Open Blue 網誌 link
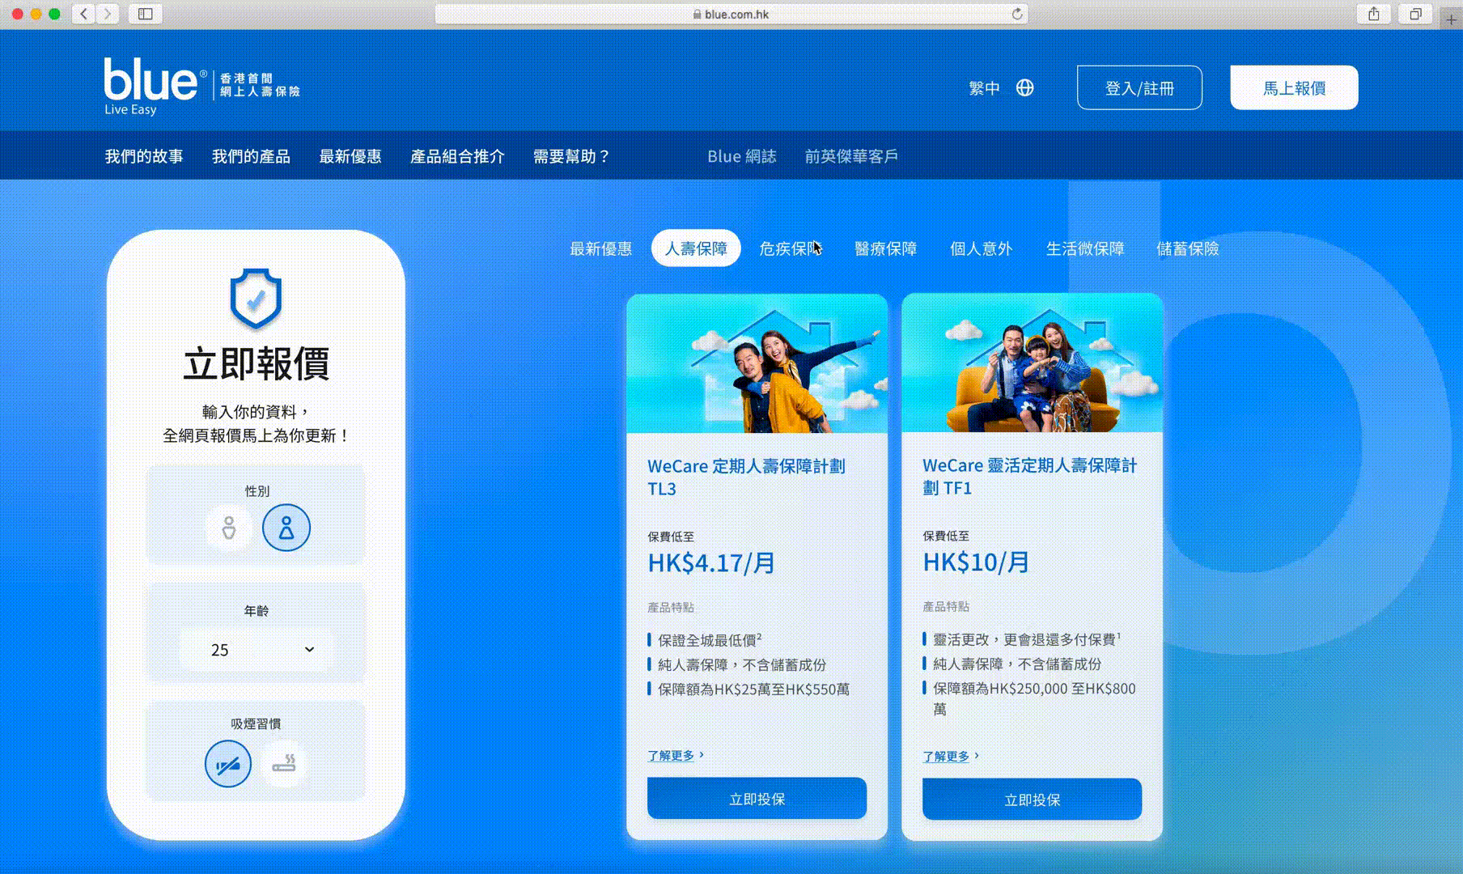The image size is (1463, 874). [x=742, y=156]
